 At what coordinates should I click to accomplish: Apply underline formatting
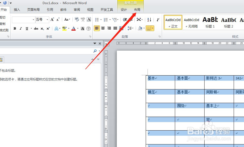(27, 29)
